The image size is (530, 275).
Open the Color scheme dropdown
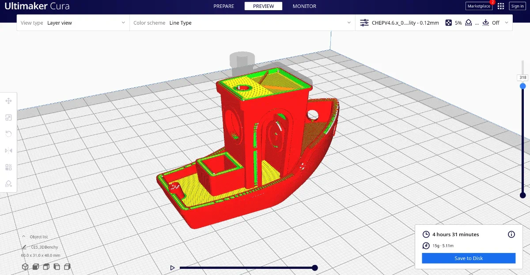coord(242,23)
